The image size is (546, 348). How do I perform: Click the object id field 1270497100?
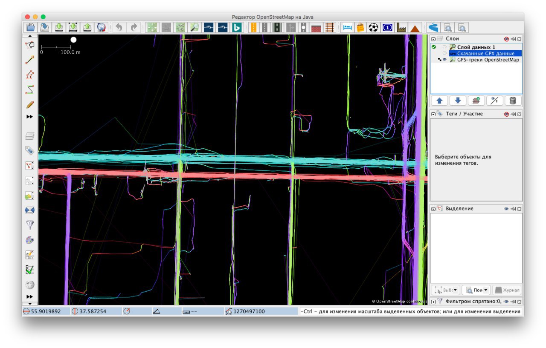click(x=261, y=311)
